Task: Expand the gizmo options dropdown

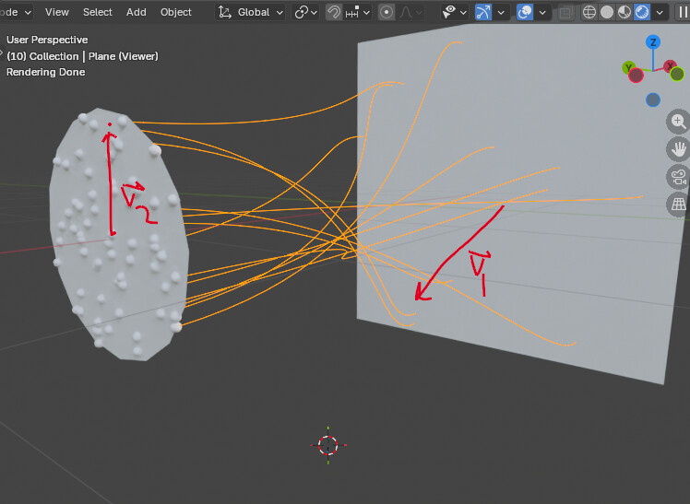Action: [501, 12]
